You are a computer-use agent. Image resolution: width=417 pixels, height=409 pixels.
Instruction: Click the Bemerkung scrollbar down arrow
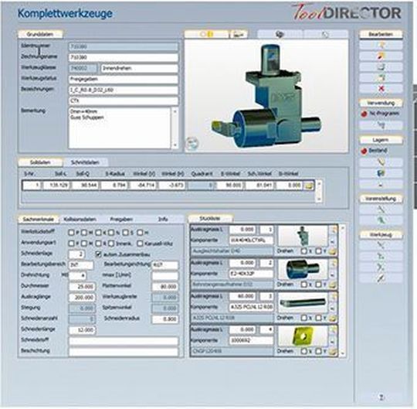pos(175,145)
